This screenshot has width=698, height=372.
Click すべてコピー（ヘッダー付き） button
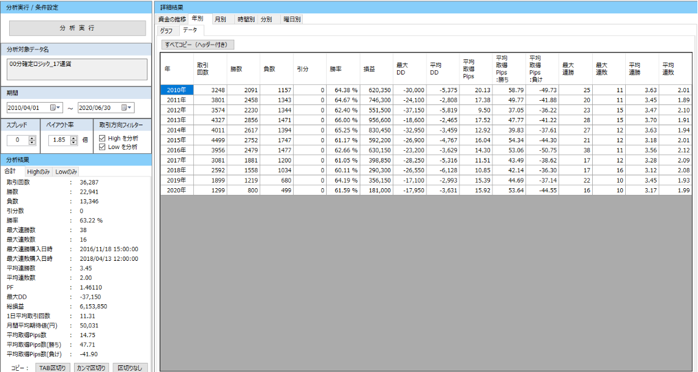[197, 45]
